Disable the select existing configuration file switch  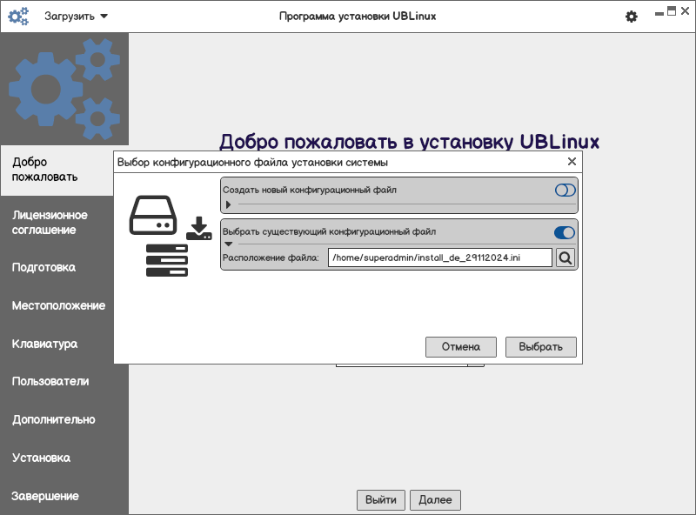point(565,232)
